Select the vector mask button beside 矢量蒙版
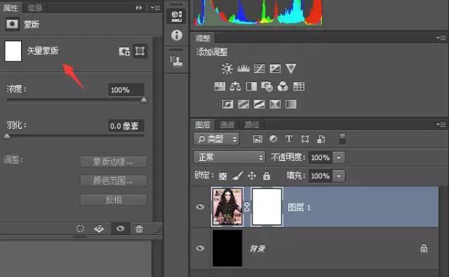Viewport: 449px width, 277px height. pos(140,51)
